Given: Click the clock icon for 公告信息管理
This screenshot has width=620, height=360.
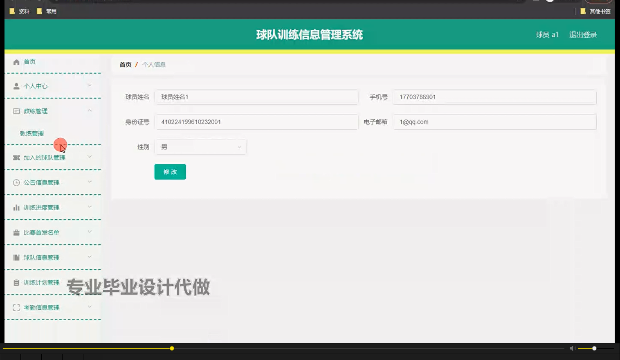Looking at the screenshot, I should click(x=16, y=182).
